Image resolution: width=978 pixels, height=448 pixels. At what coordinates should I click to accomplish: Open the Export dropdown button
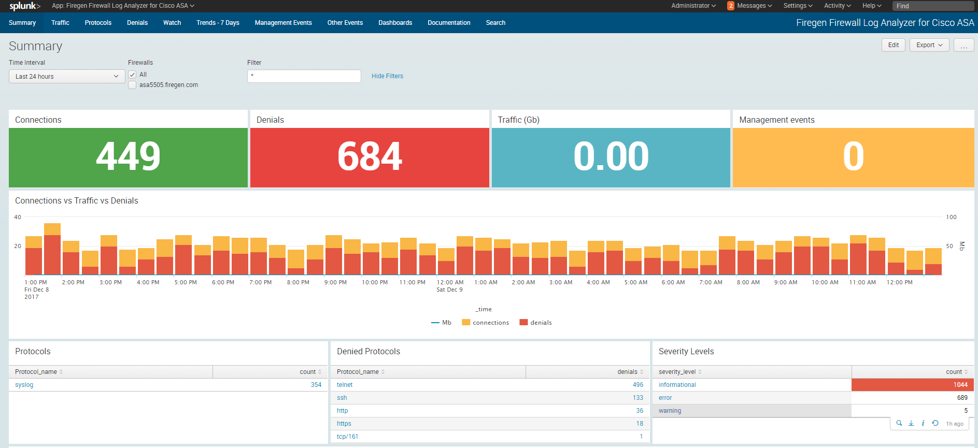[929, 45]
